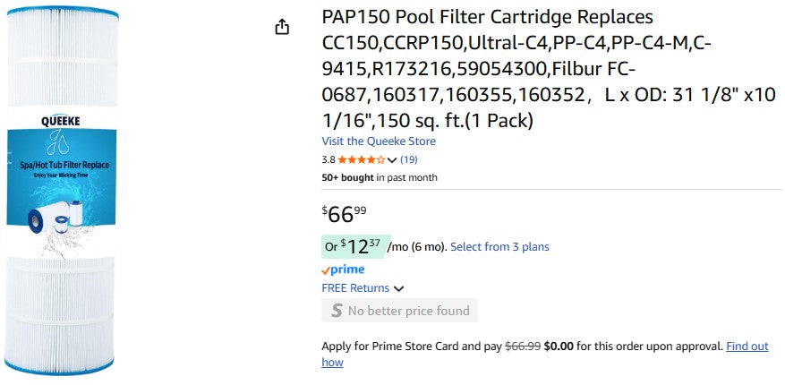This screenshot has width=785, height=385.
Task: Click the Select from 3 plans link
Action: pyautogui.click(x=499, y=247)
